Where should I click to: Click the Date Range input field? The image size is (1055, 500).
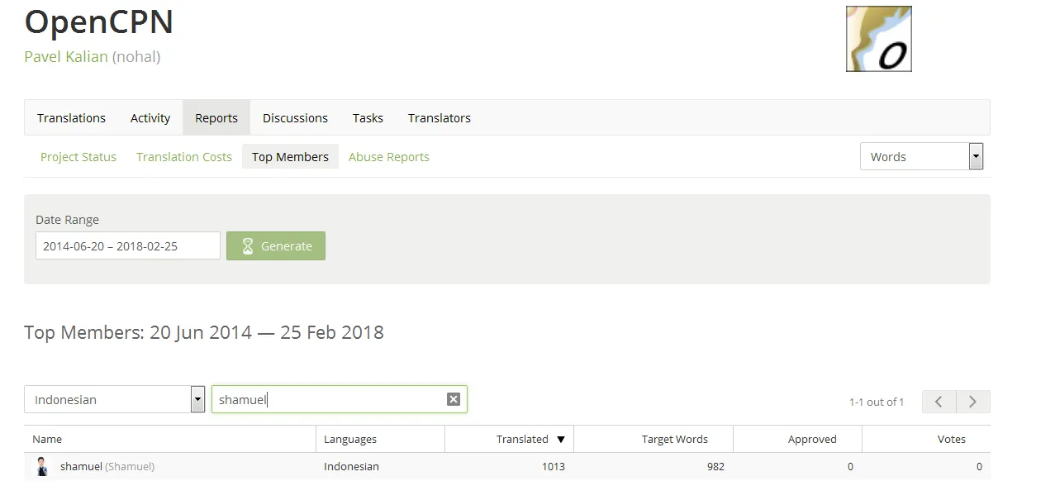(128, 245)
